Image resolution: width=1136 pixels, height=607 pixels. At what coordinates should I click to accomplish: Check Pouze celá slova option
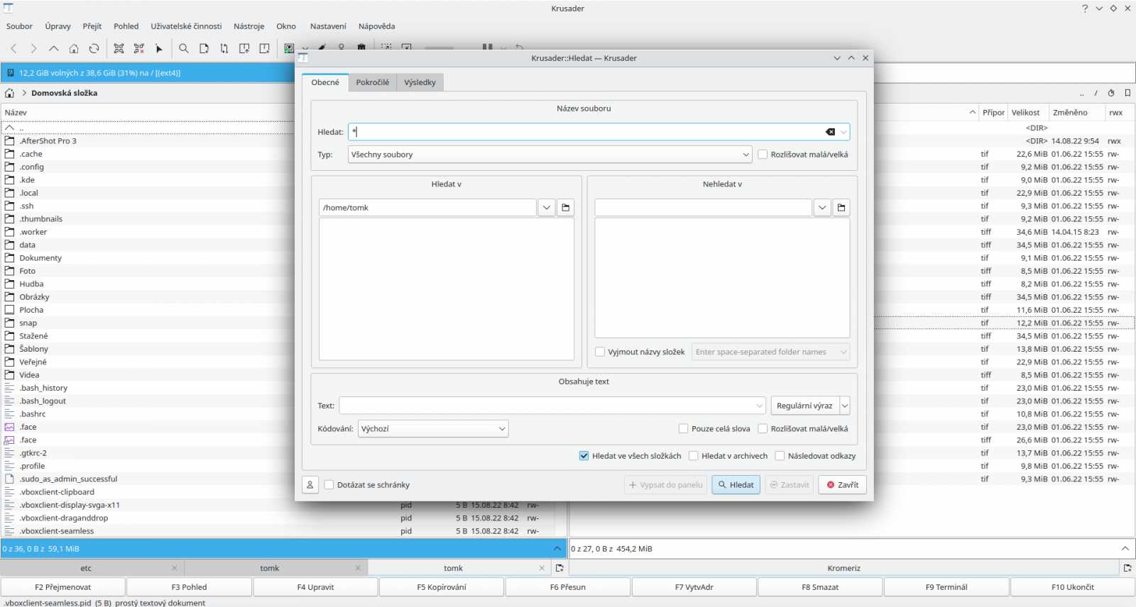(x=714, y=428)
